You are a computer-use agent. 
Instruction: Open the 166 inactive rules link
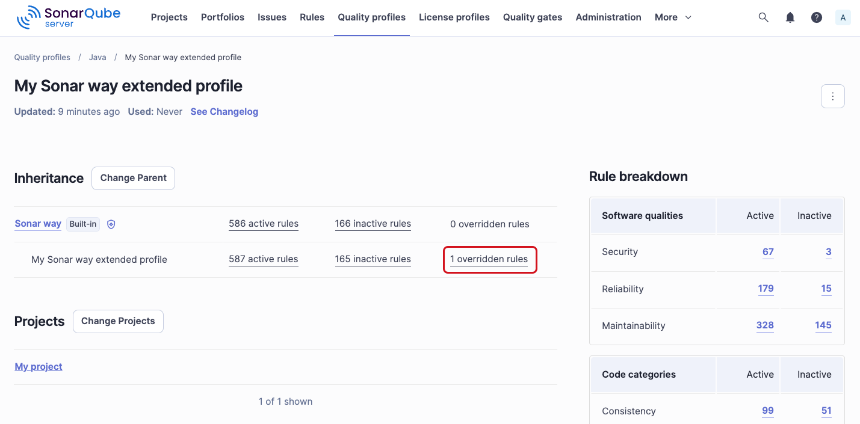click(373, 224)
